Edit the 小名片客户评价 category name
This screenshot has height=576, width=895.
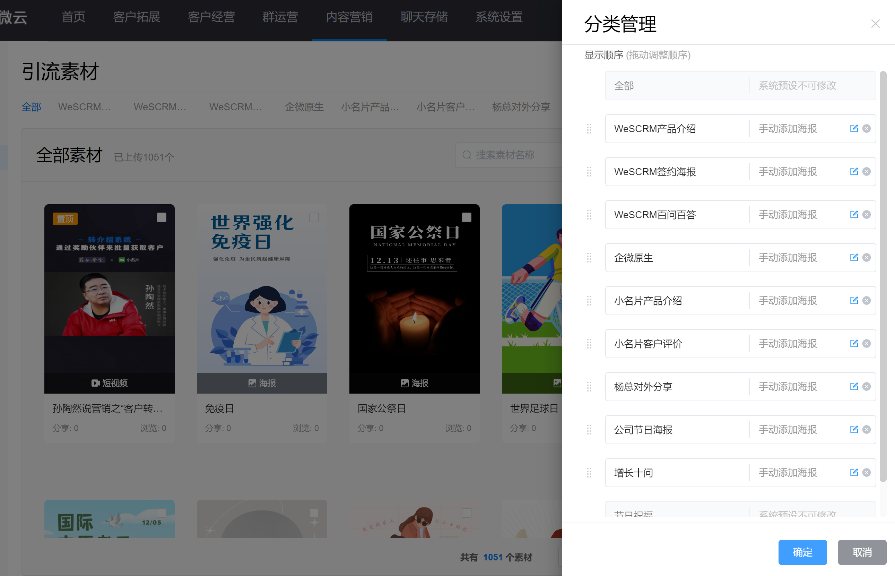[x=853, y=343]
